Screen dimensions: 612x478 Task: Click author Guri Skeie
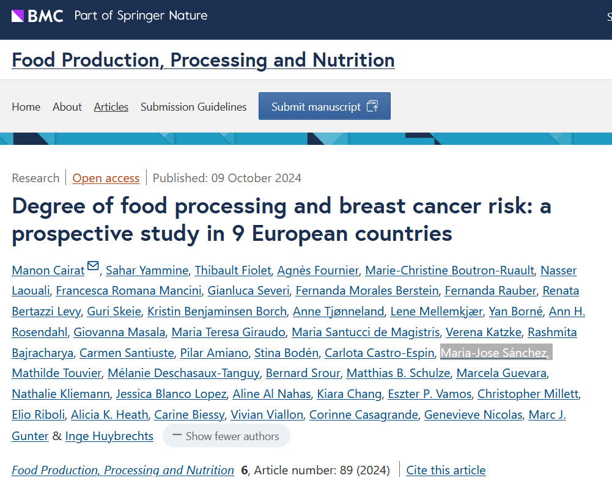coord(114,312)
